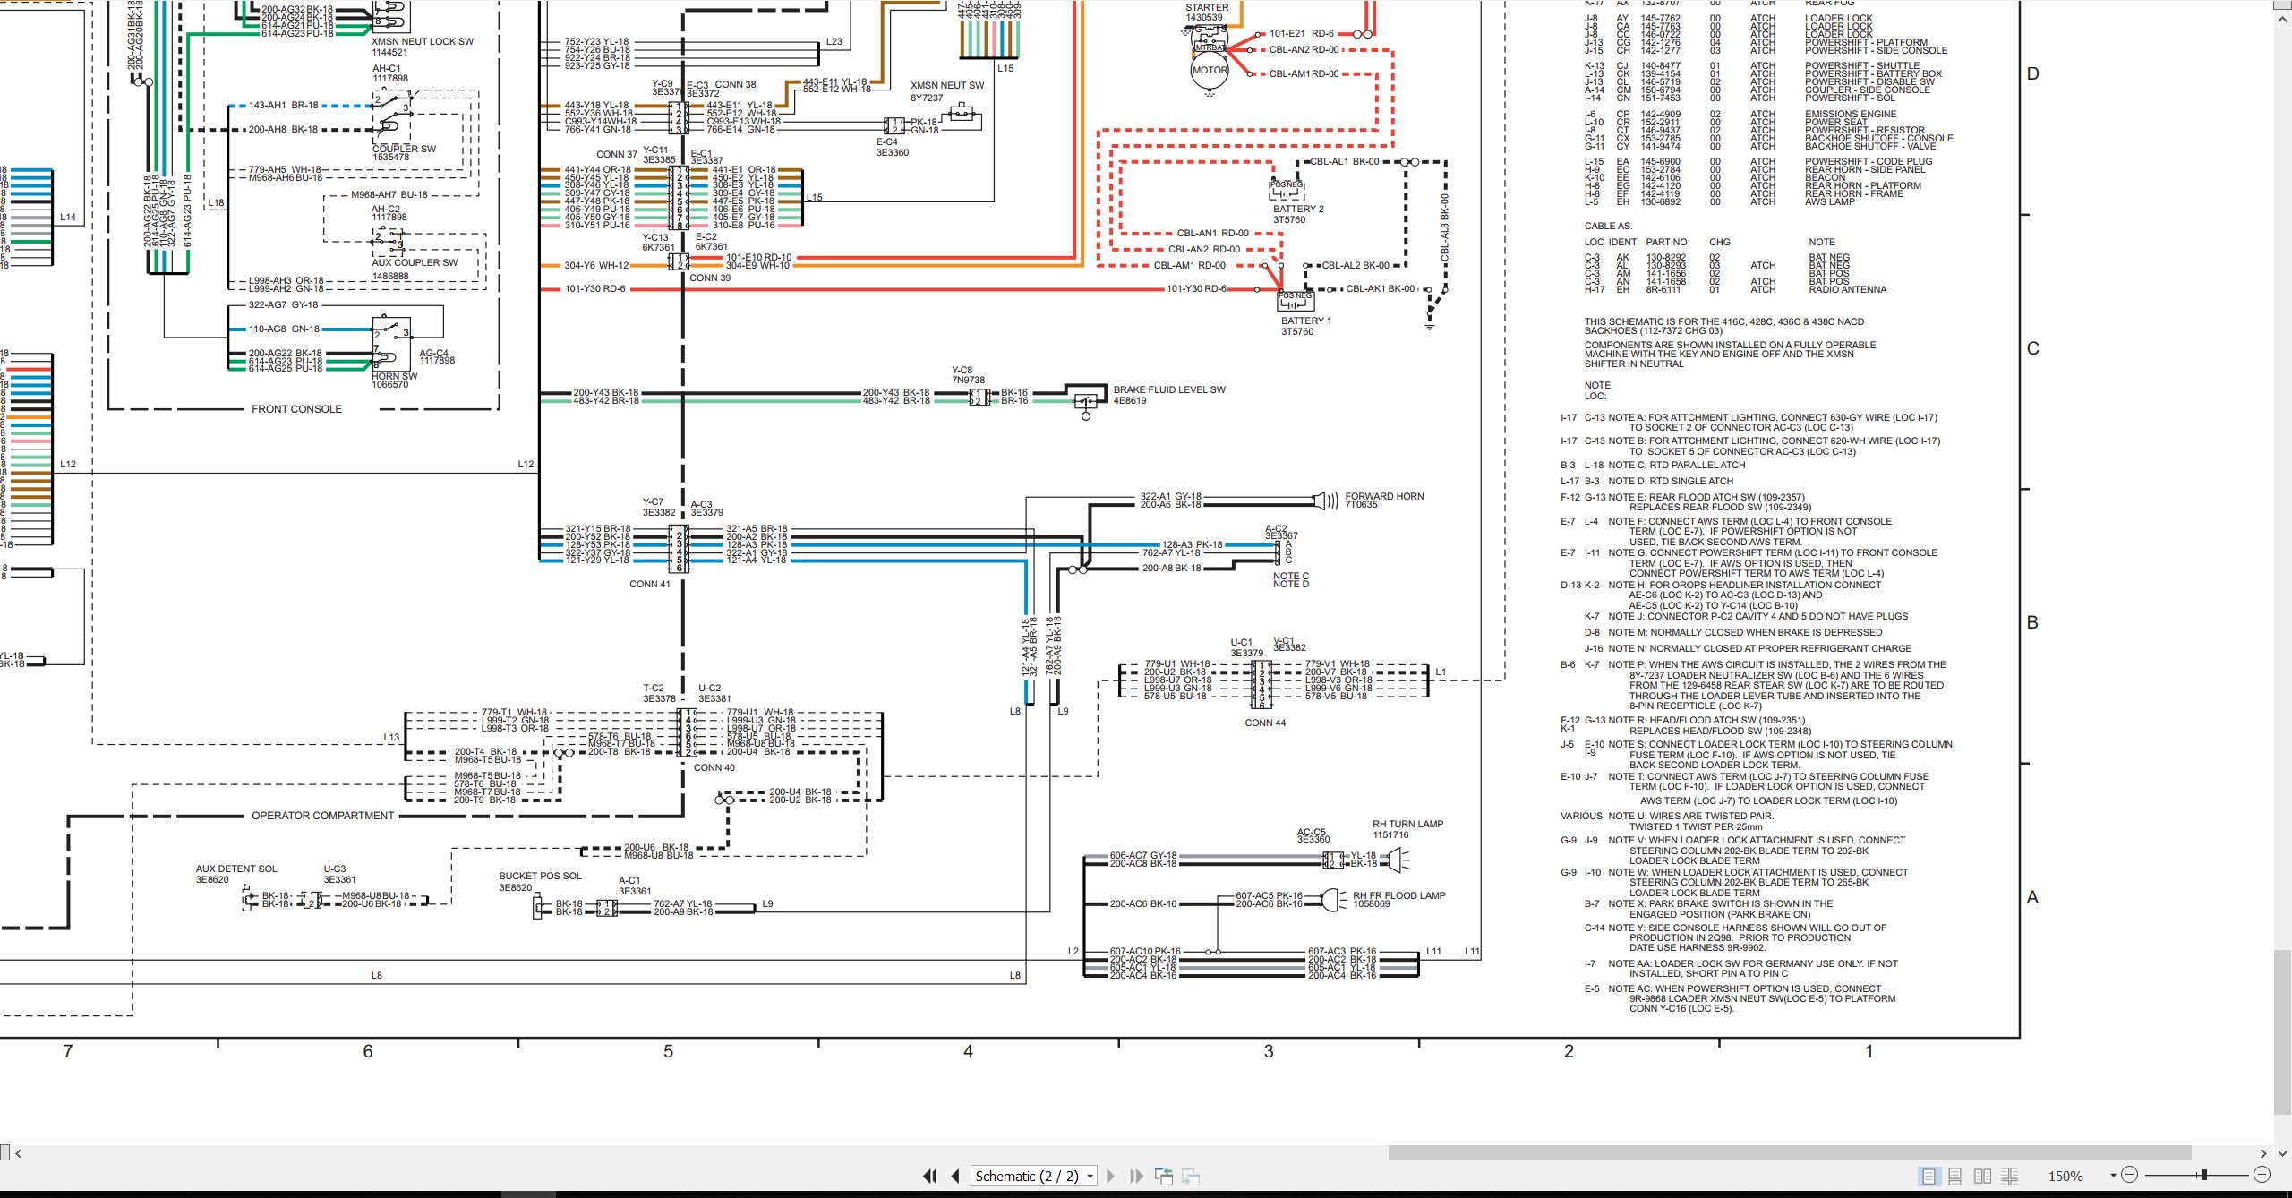Click the go to next view icon
The image size is (2292, 1198).
click(x=1191, y=1176)
